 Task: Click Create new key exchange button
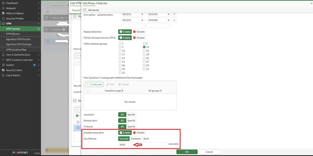(94, 84)
